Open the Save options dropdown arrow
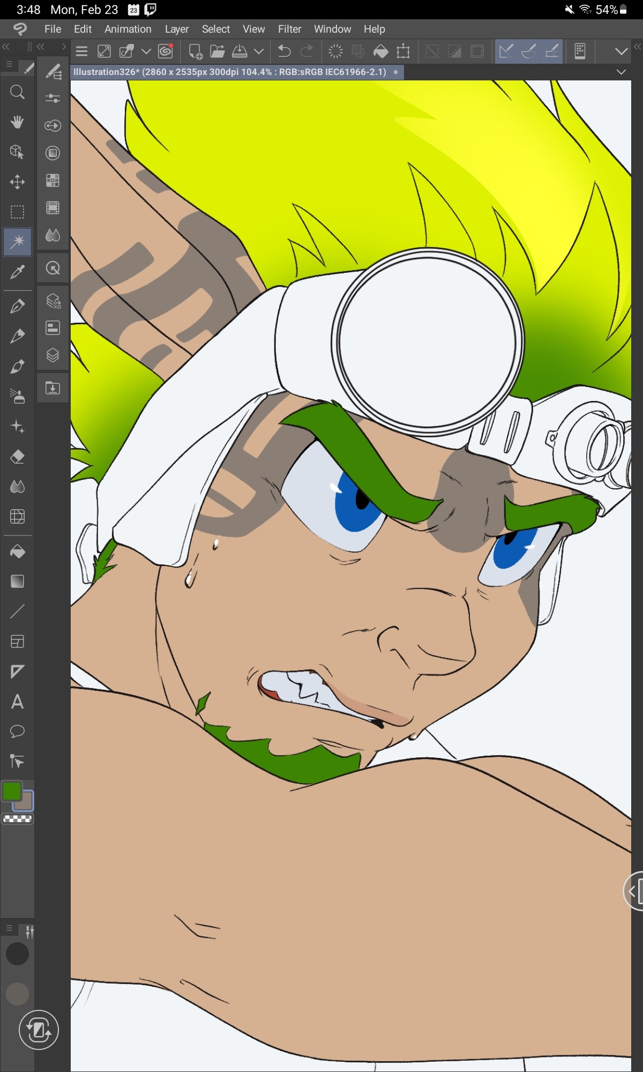 pyautogui.click(x=259, y=51)
